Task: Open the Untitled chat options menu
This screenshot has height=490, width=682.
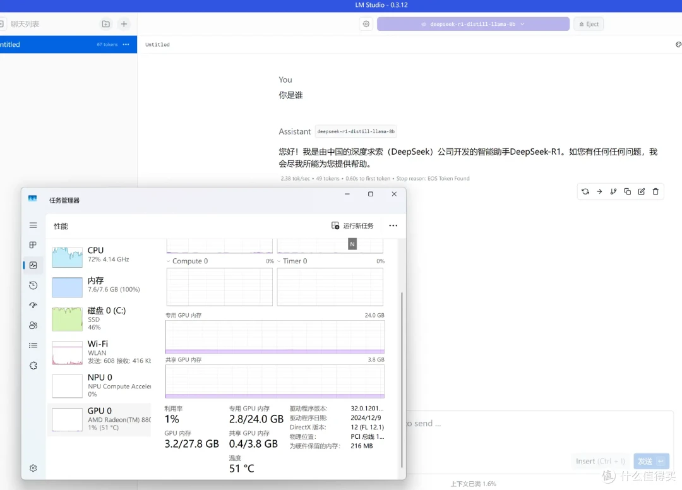Action: tap(126, 44)
